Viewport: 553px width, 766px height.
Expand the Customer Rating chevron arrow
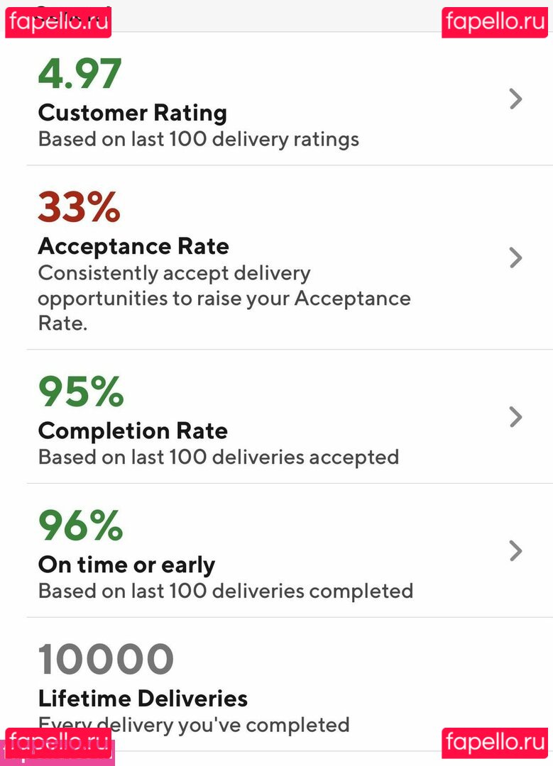point(516,99)
